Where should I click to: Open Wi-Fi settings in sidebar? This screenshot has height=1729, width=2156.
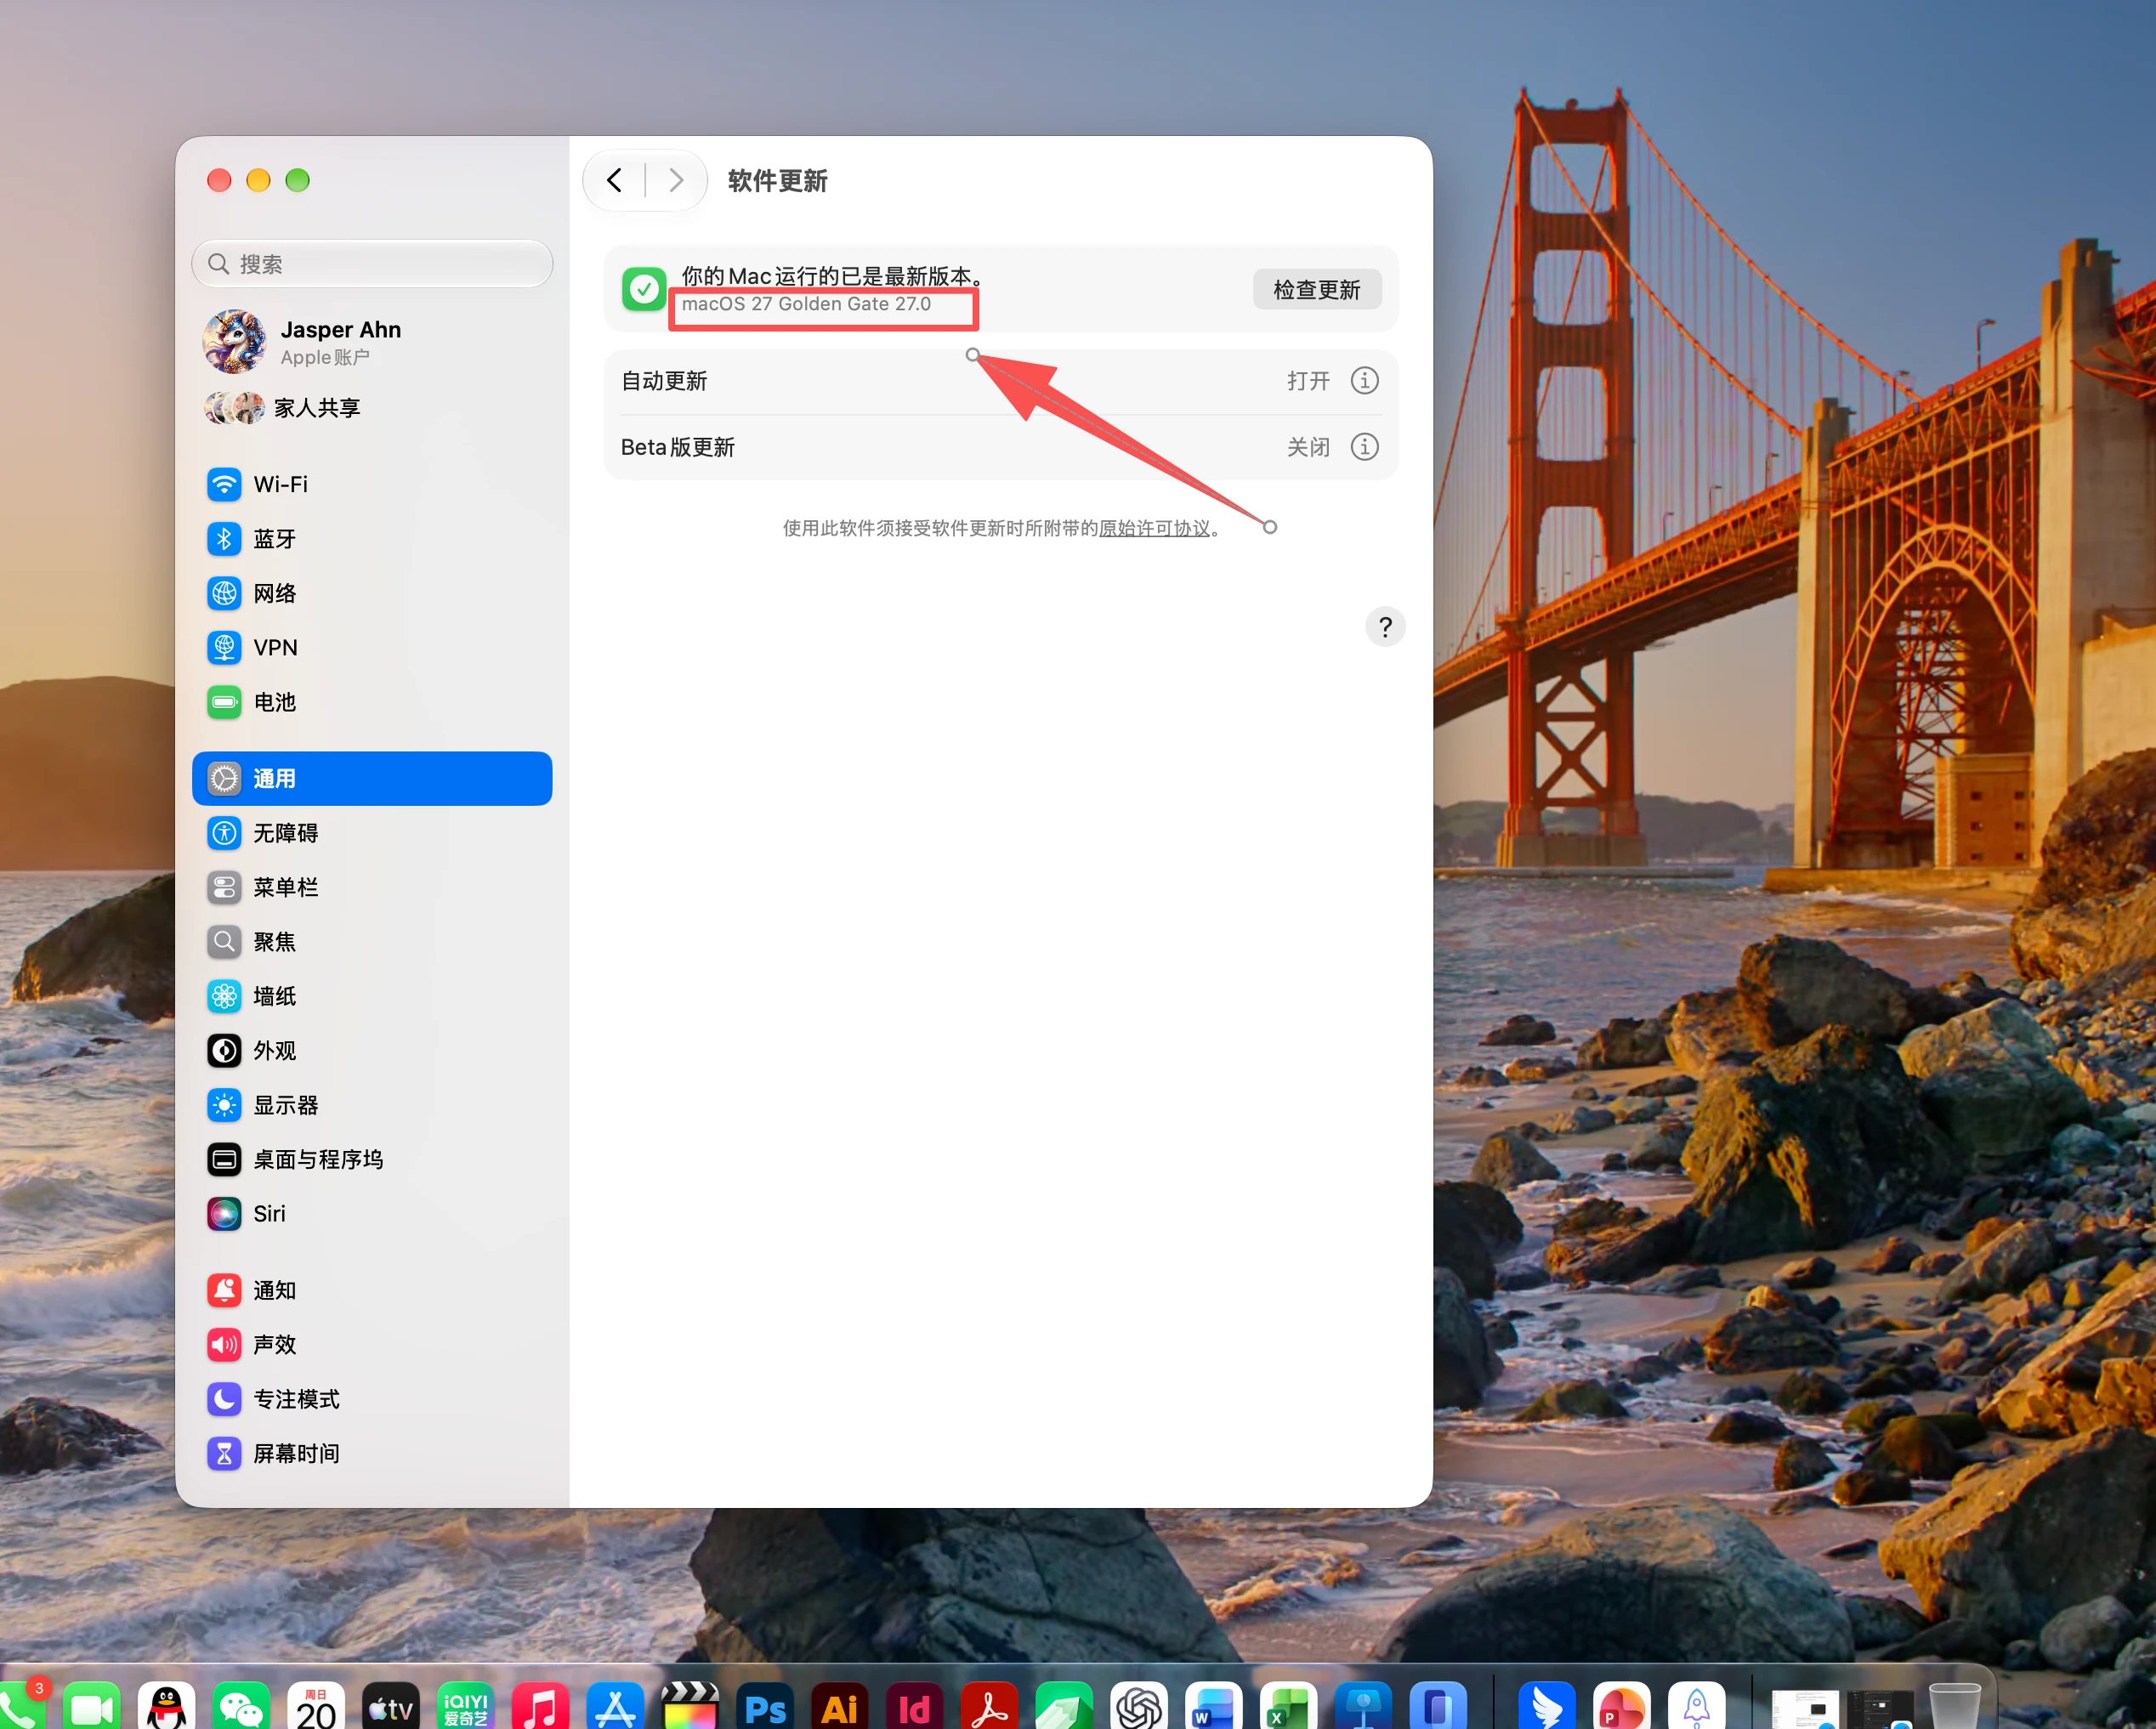(371, 484)
